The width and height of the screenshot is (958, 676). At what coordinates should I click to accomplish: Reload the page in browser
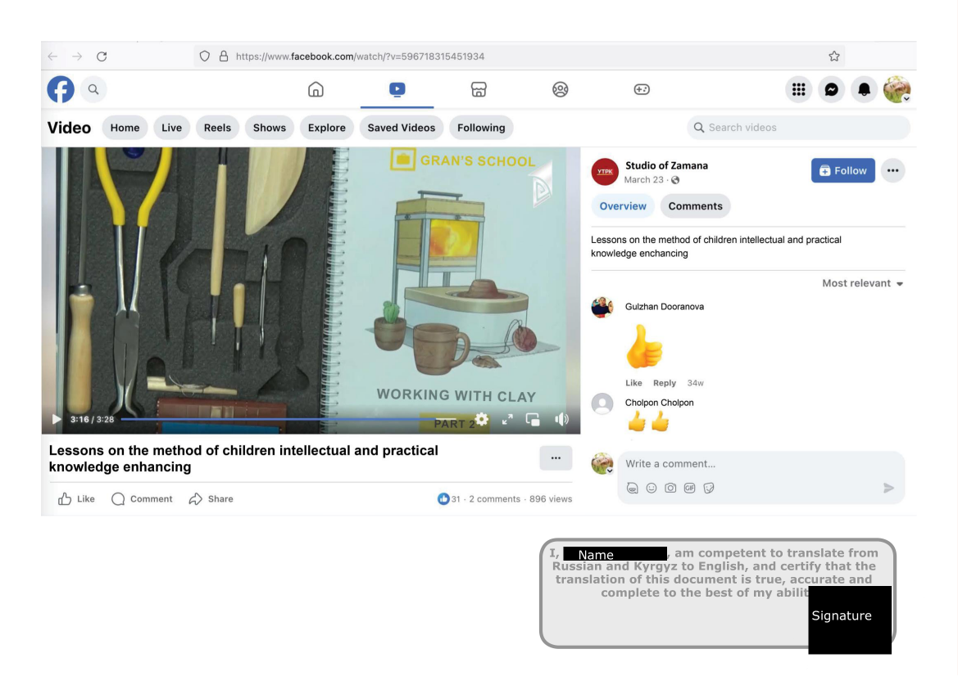[x=102, y=56]
